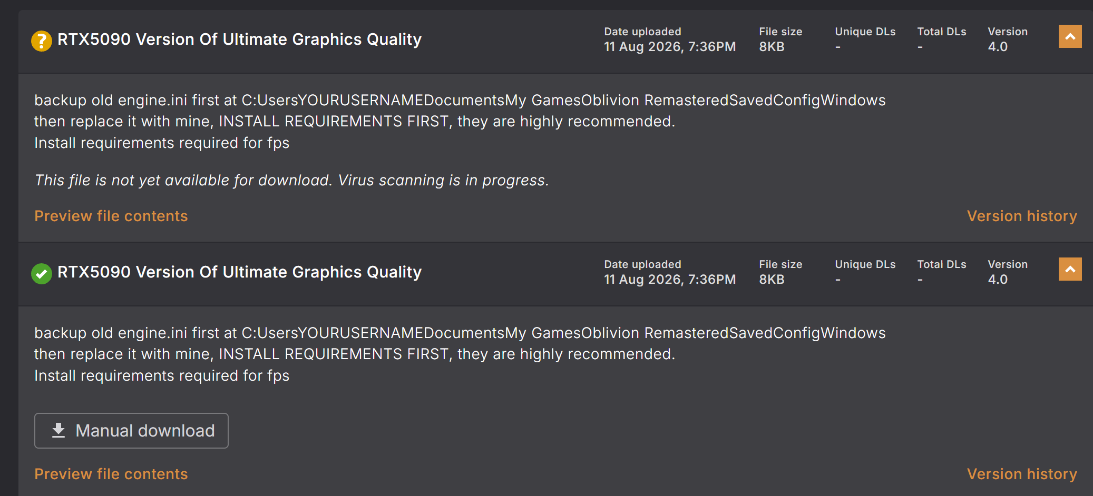Viewport: 1093px width, 496px height.
Task: Click the second file's File size 8KB value
Action: (772, 280)
